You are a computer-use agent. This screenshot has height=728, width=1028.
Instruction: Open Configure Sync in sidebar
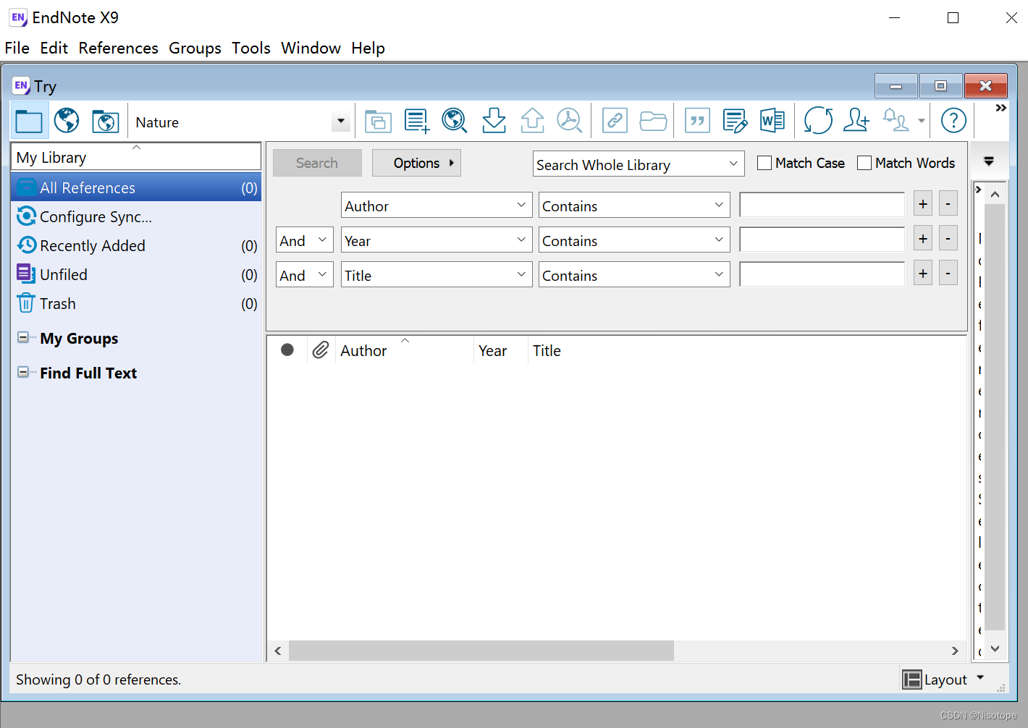(136, 216)
